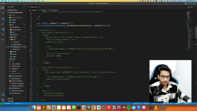
Task: Open the Terminal menu
Action: [x=33, y=1]
